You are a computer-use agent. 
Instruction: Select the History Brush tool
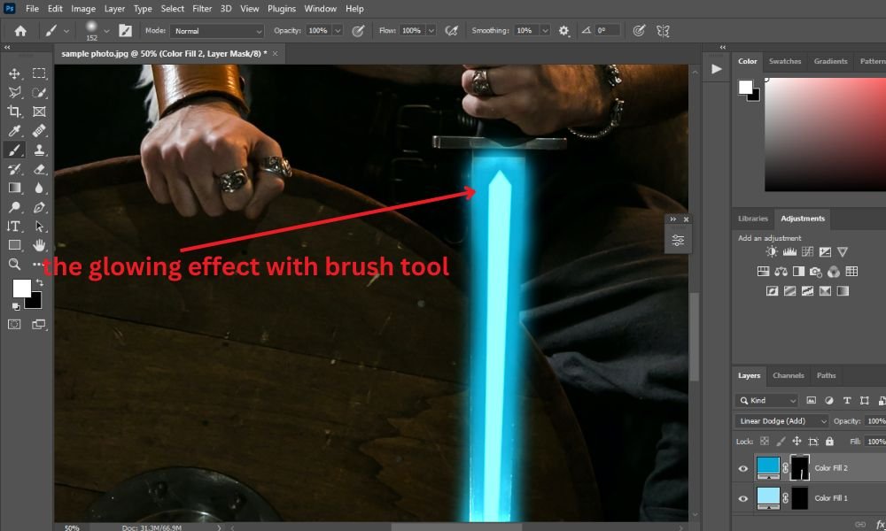(x=14, y=169)
